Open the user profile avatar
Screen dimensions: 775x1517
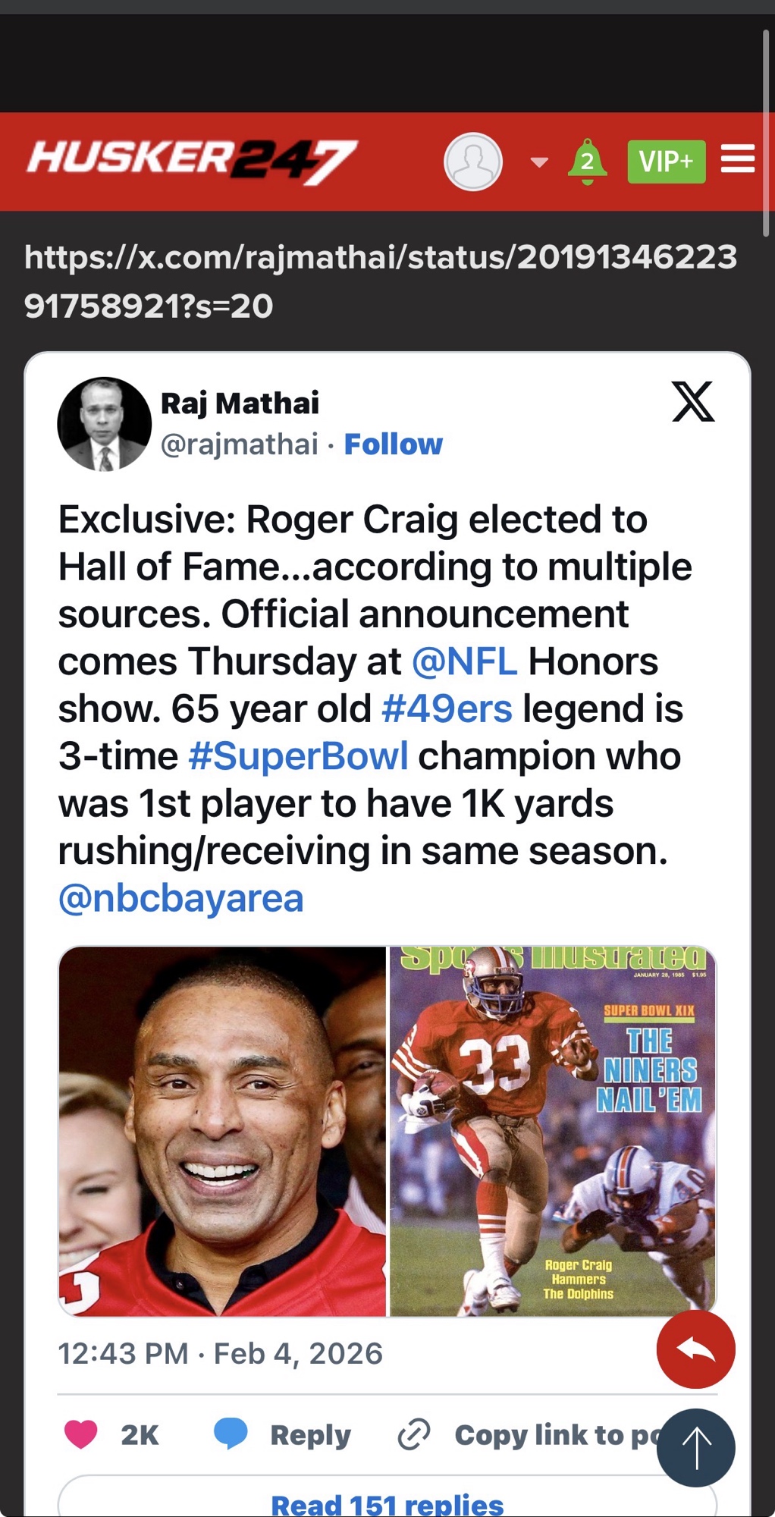pyautogui.click(x=472, y=162)
